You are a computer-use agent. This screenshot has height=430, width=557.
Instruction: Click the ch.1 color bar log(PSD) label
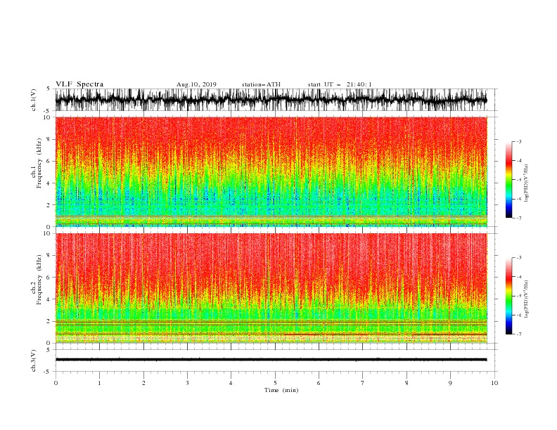527,183
